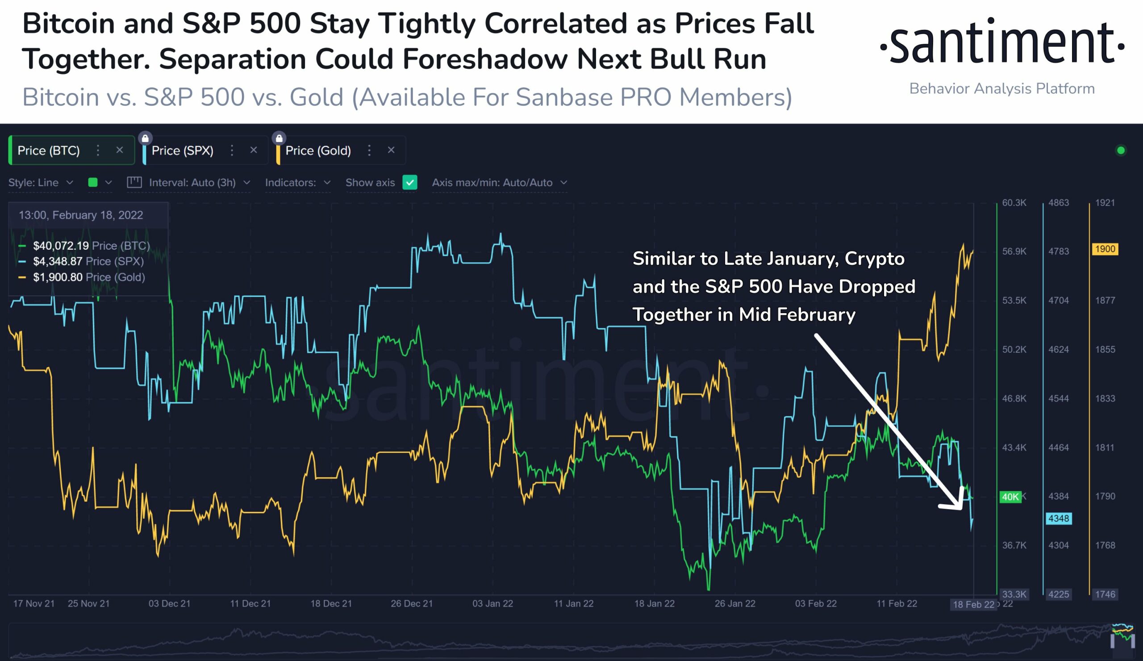Uncheck the Show axis checkbox
Image resolution: width=1143 pixels, height=661 pixels.
point(410,182)
